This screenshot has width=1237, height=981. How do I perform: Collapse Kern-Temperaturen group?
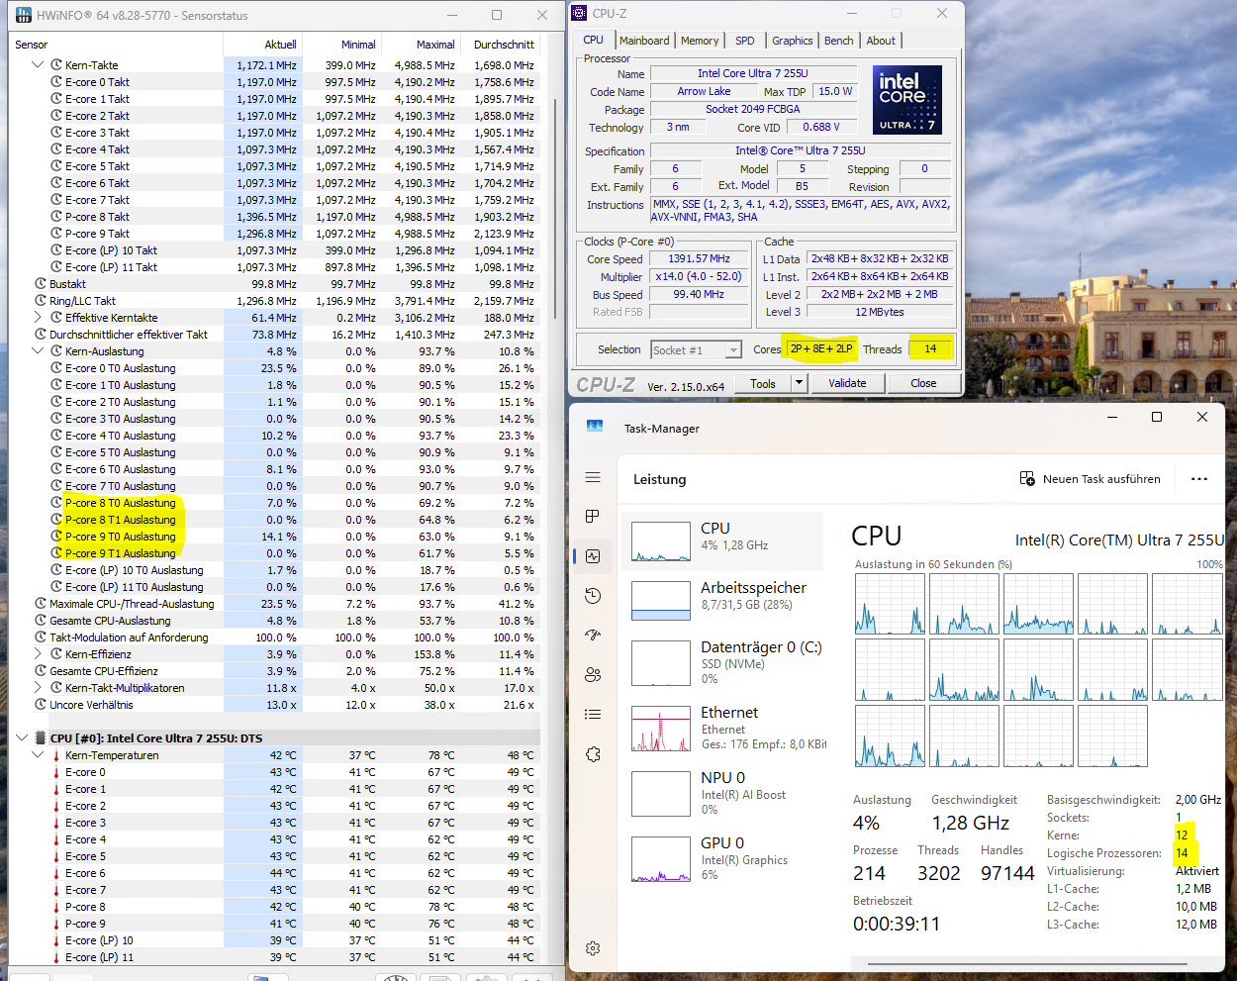(x=38, y=755)
